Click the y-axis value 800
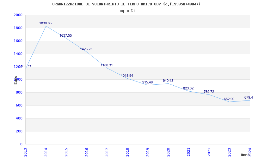Screen dimensions: 253x158 click(19, 93)
